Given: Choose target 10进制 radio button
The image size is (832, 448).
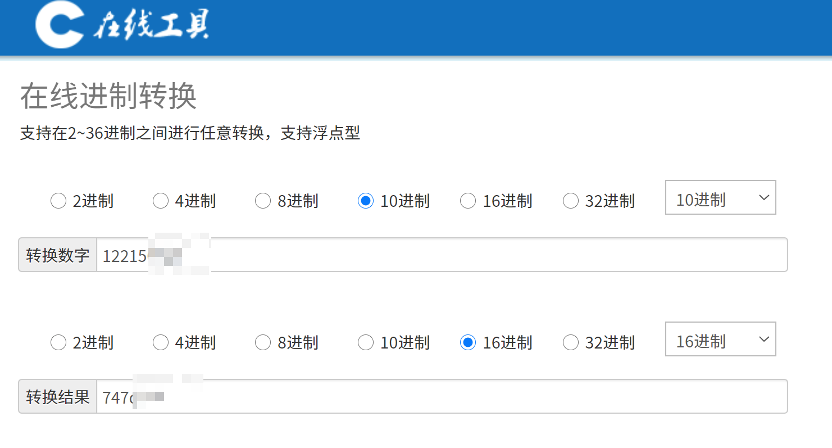Looking at the screenshot, I should 366,342.
